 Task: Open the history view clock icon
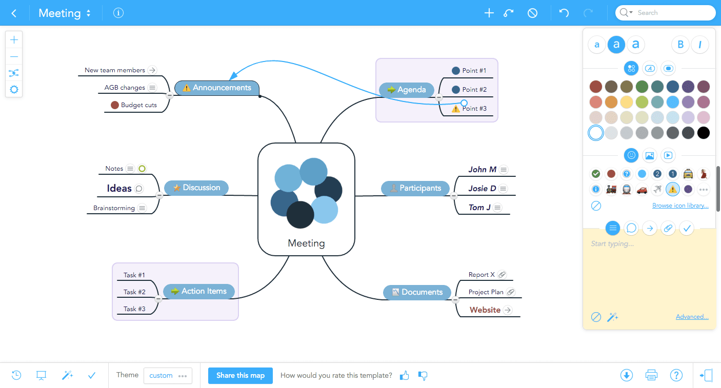[16, 375]
